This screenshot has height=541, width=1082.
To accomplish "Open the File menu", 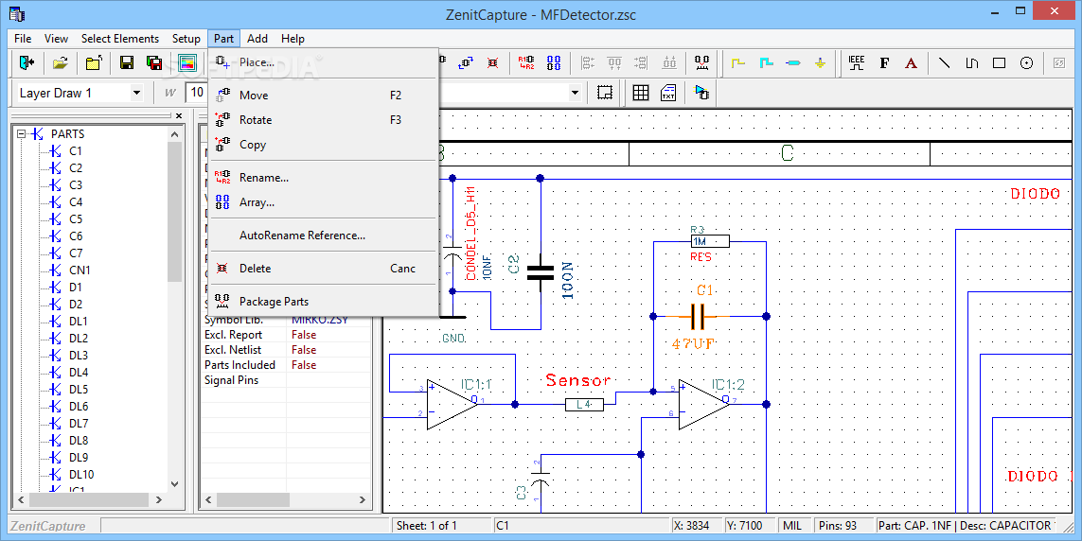I will 23,39.
